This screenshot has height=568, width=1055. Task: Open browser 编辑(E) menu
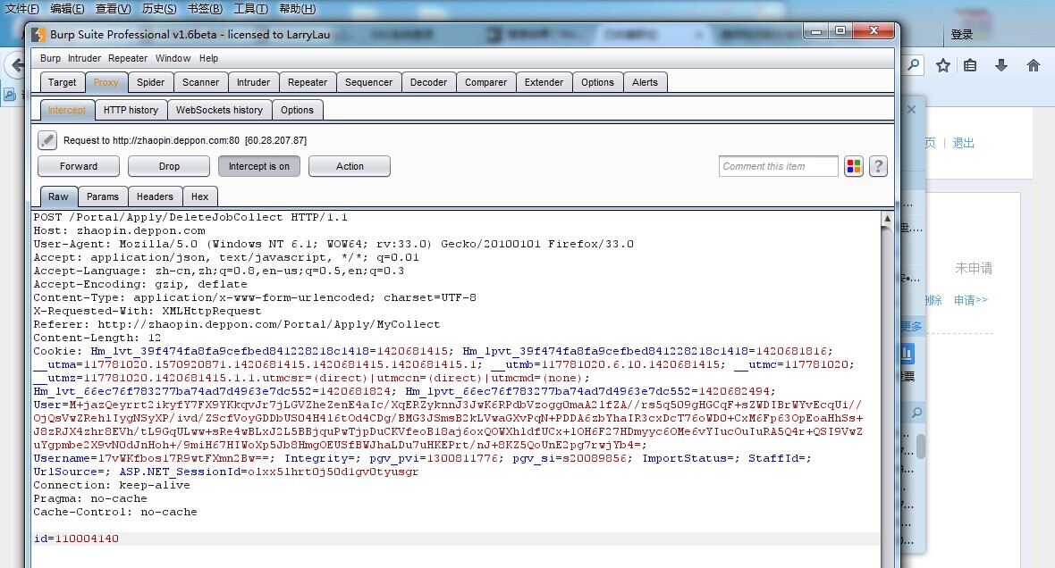pos(67,9)
